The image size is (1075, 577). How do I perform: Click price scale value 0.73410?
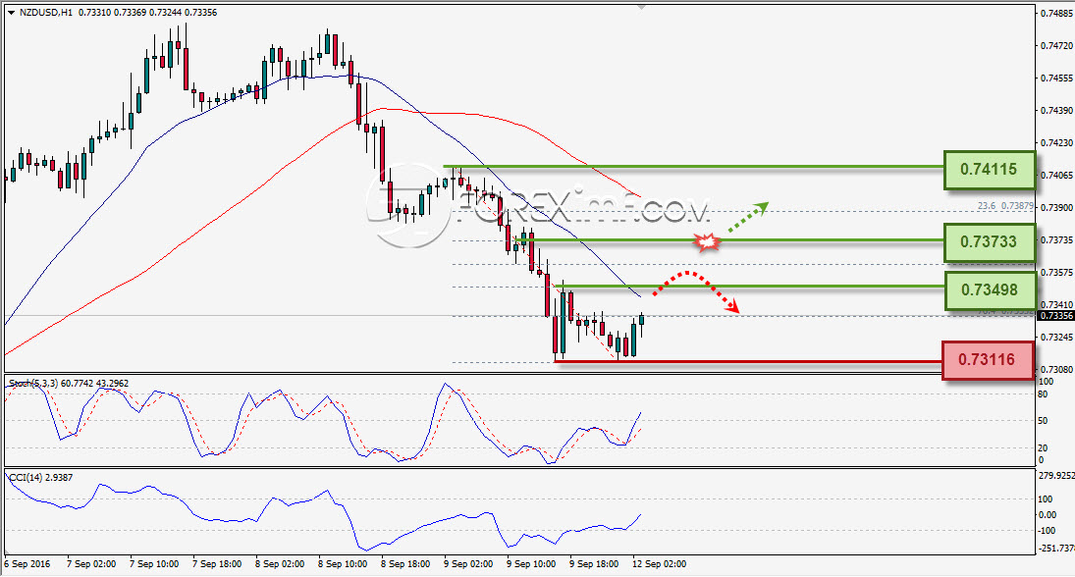[x=1056, y=304]
